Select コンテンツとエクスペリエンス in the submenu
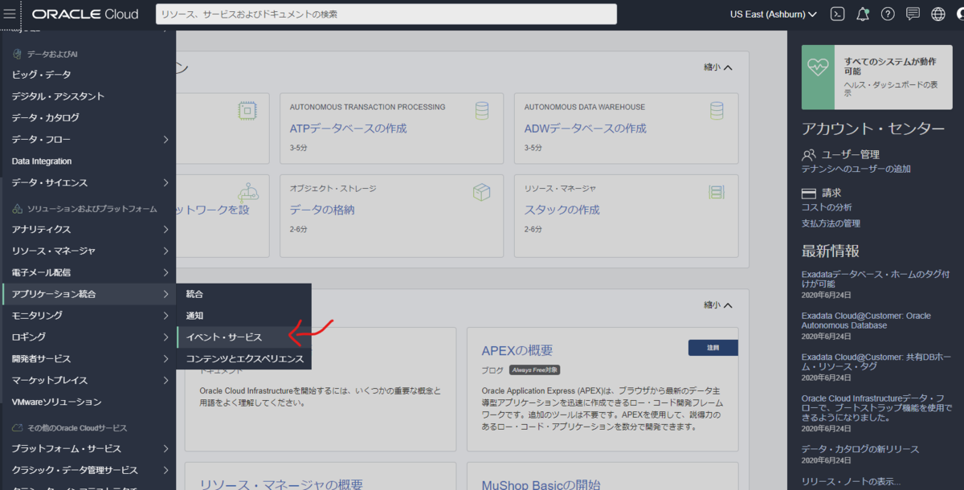964x490 pixels. [243, 358]
